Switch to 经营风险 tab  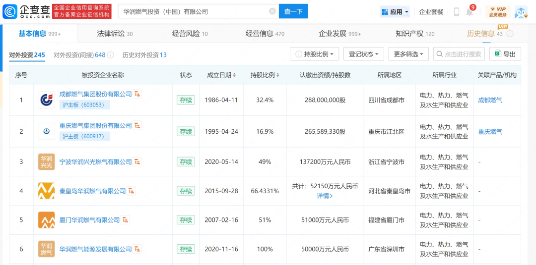pos(190,33)
